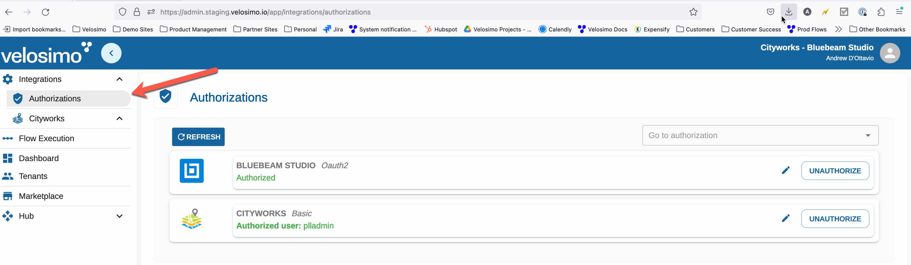This screenshot has height=265, width=911.
Task: Open the browser hamburger menu
Action: click(x=899, y=12)
